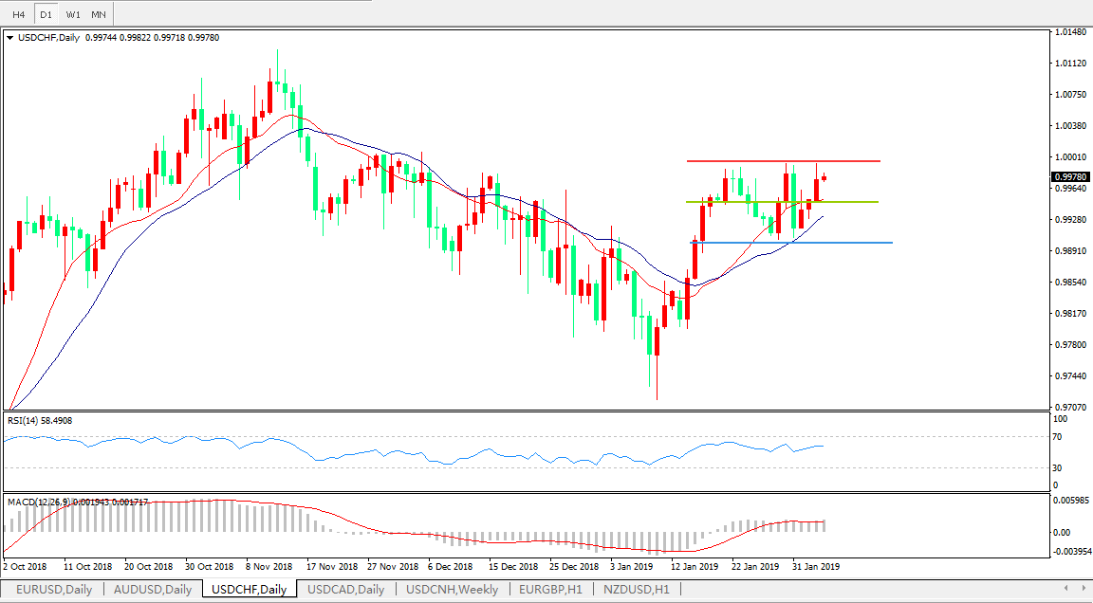Click the RSI(14) indicator label

39,420
